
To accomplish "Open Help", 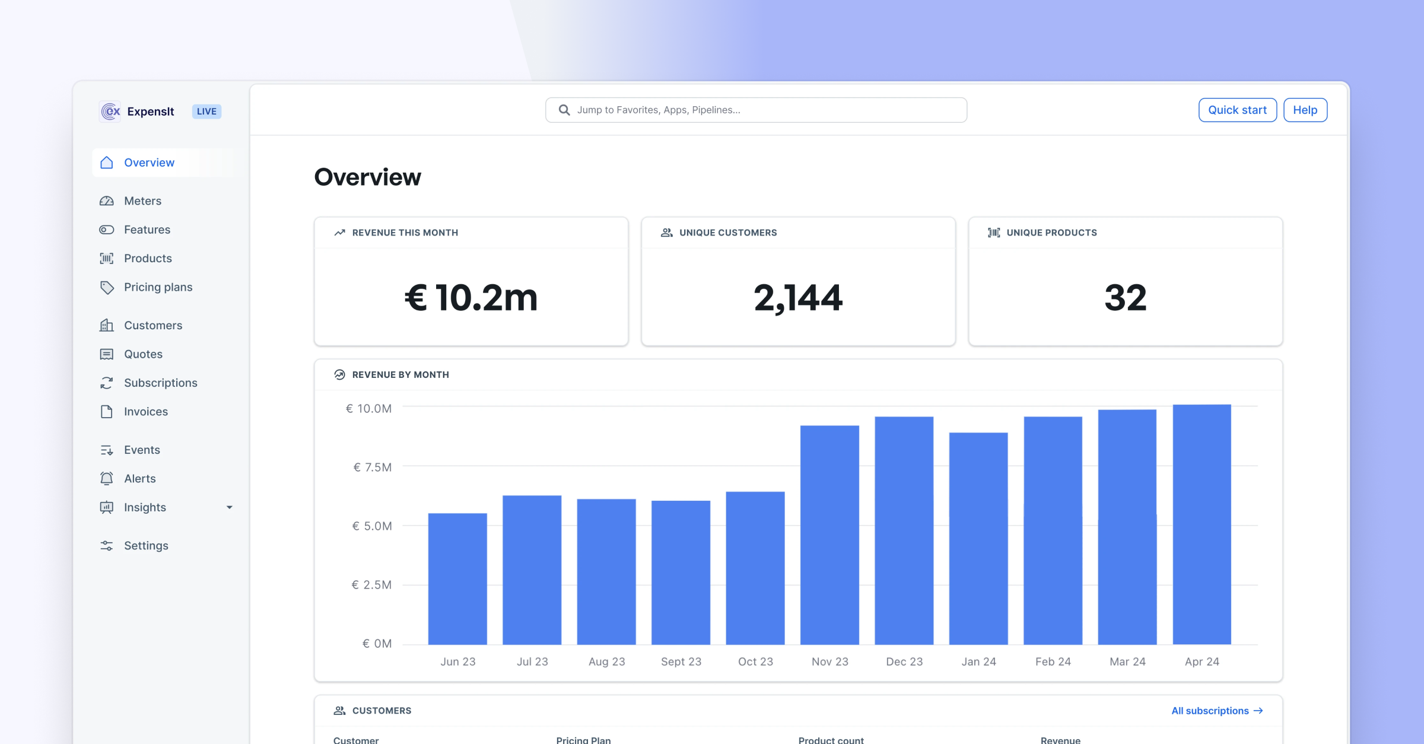I will 1305,110.
